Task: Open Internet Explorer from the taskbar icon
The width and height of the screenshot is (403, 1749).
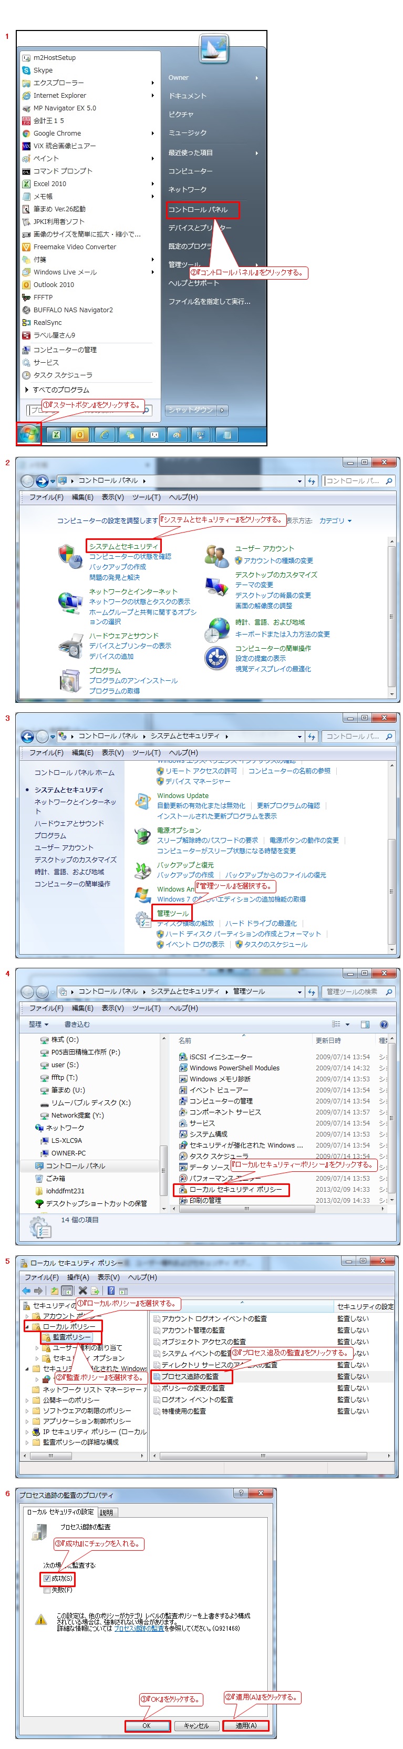Action: click(105, 435)
